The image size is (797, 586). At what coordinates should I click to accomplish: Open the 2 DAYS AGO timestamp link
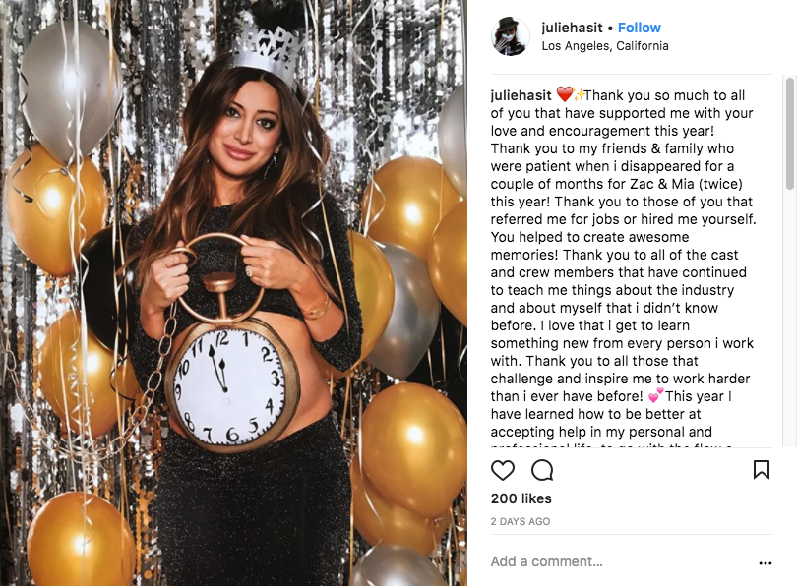521,521
